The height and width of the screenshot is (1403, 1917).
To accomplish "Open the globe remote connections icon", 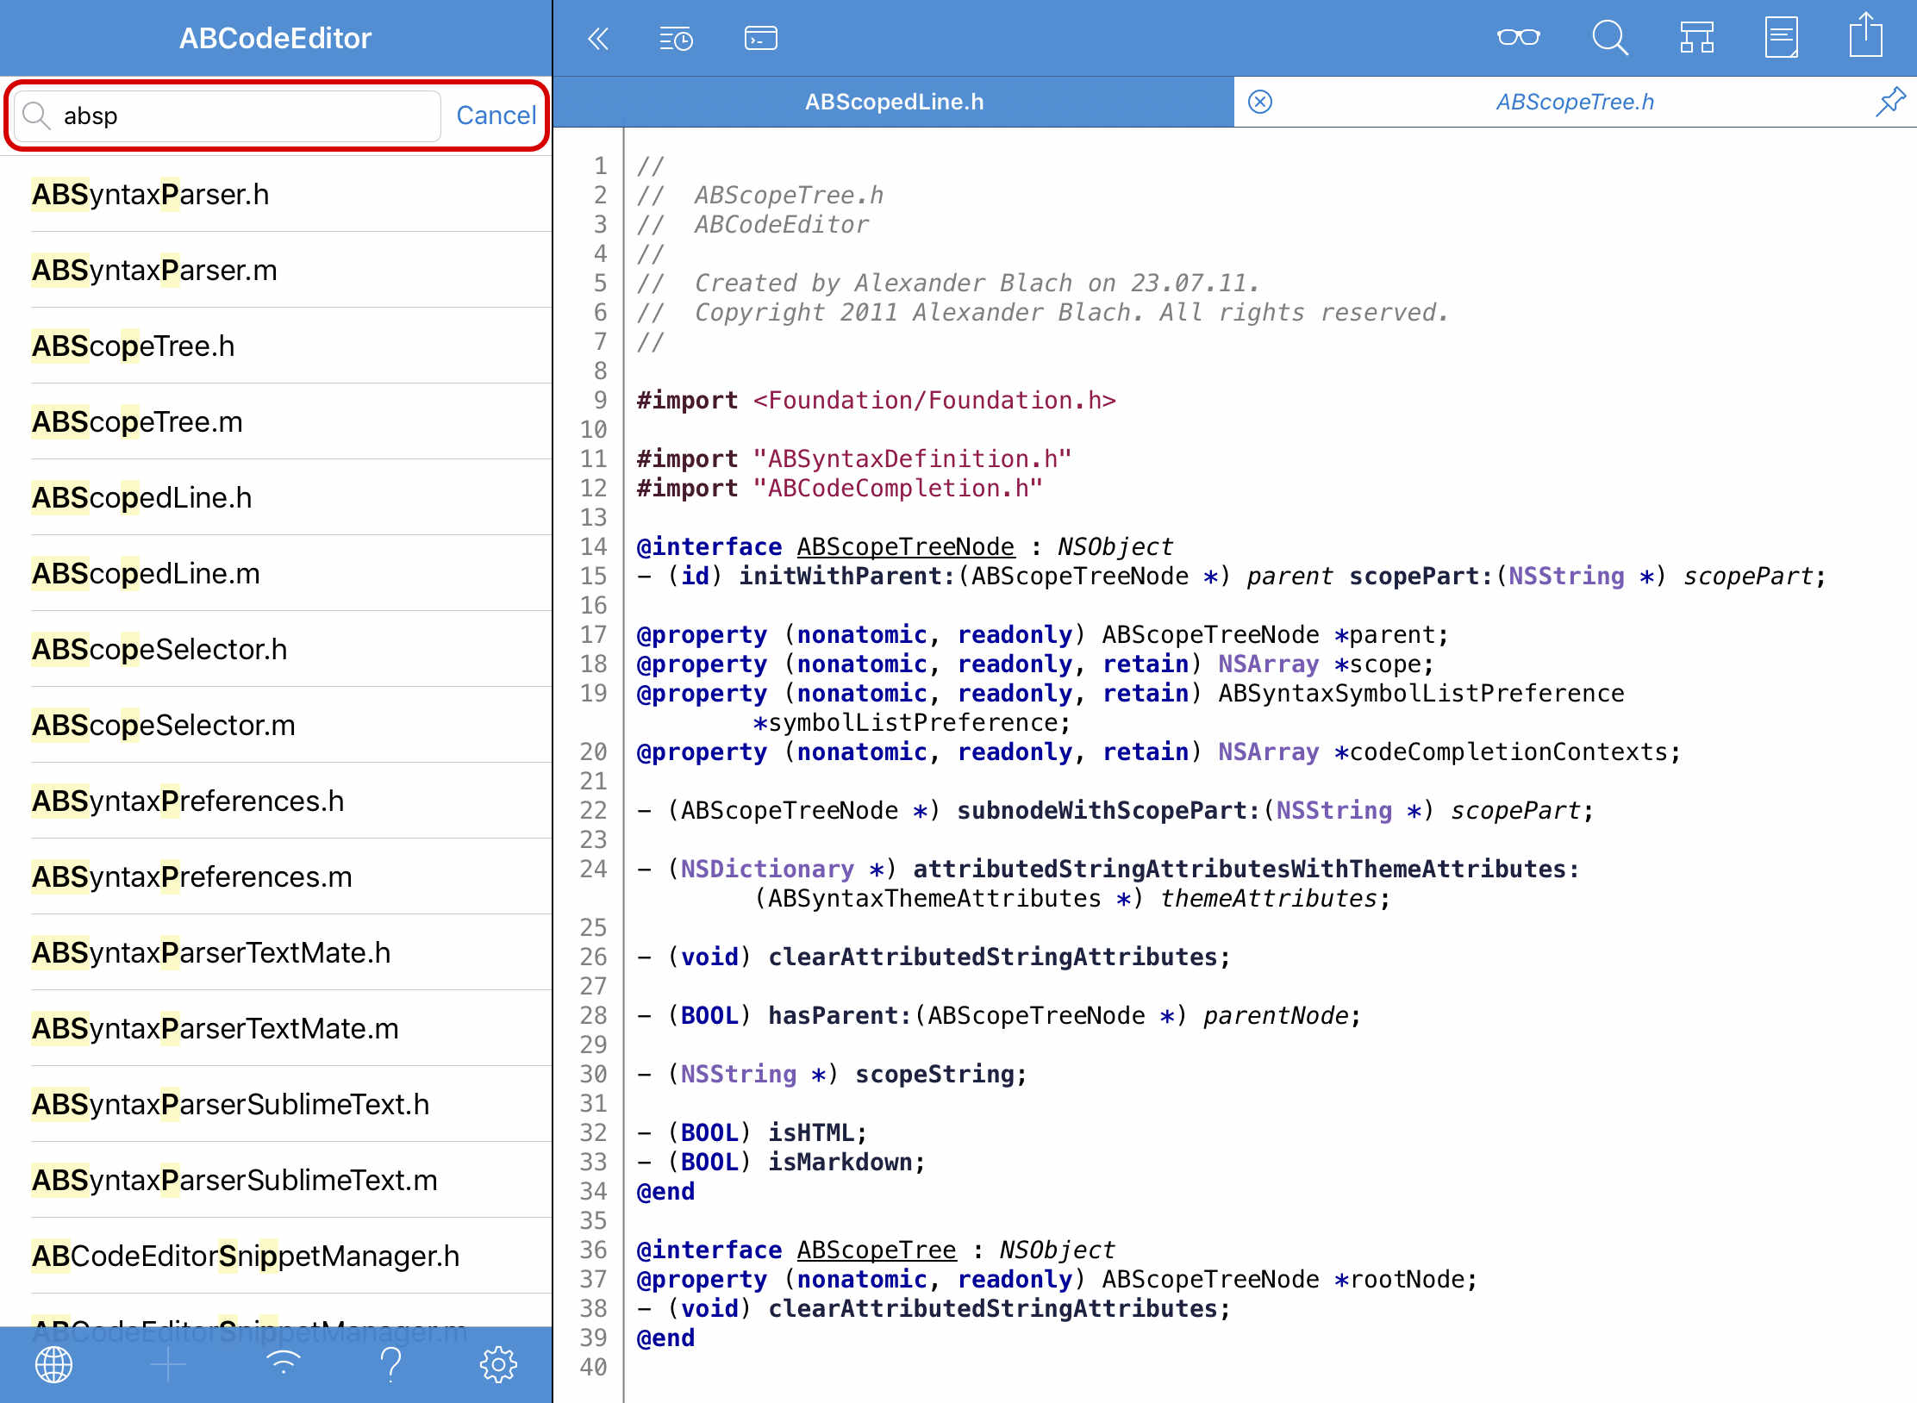I will [53, 1364].
